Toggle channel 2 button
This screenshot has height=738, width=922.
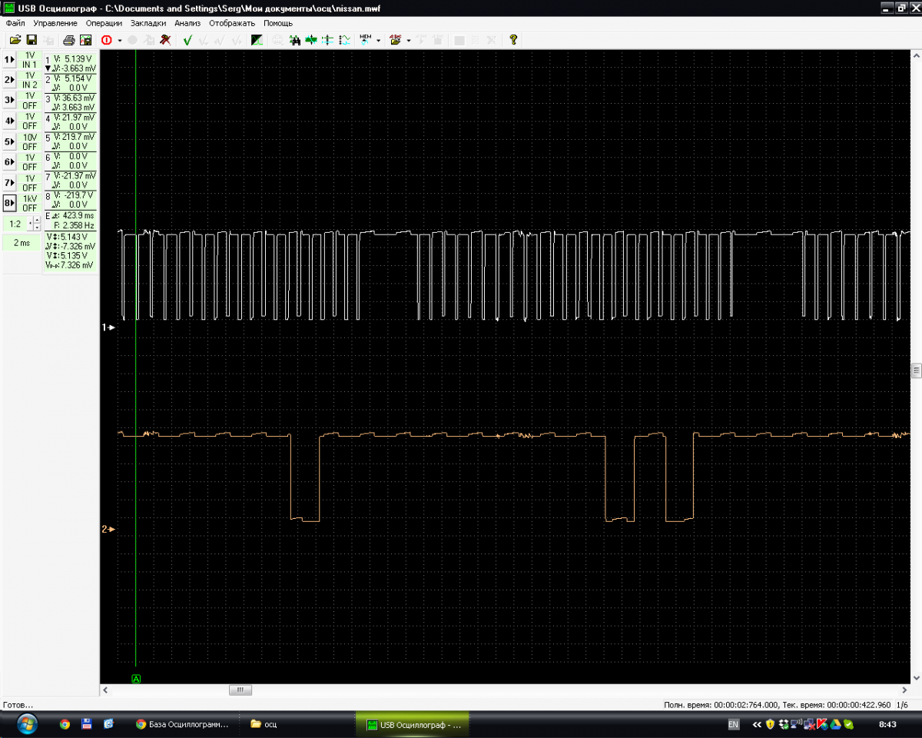coord(8,80)
